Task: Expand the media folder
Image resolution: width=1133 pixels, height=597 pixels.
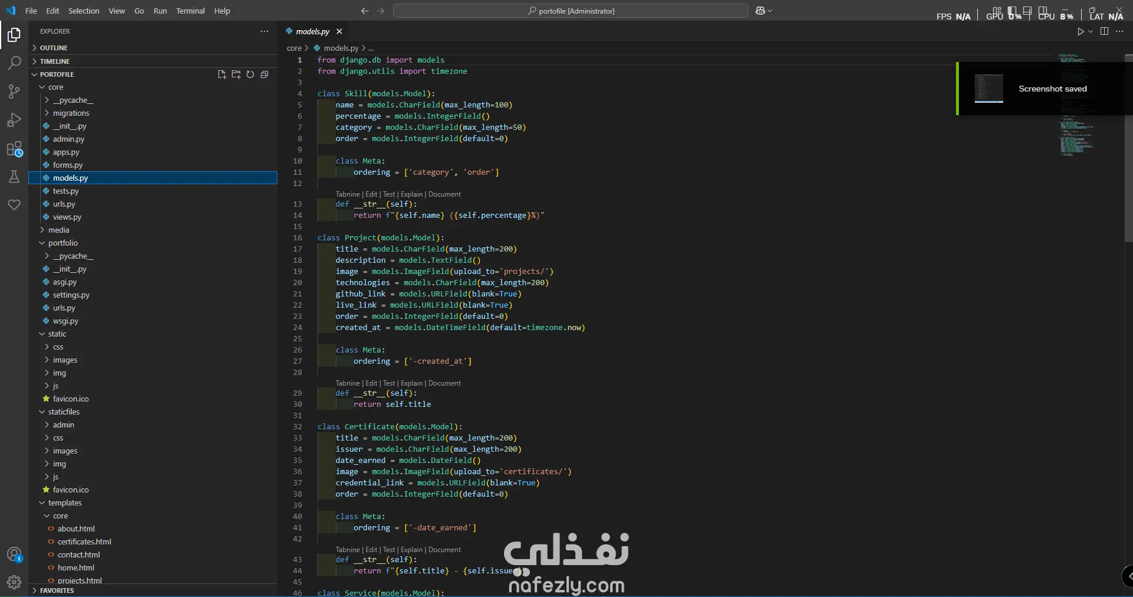Action: (58, 230)
